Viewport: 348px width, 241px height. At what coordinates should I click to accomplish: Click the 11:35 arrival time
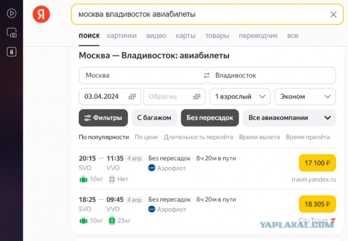115,158
